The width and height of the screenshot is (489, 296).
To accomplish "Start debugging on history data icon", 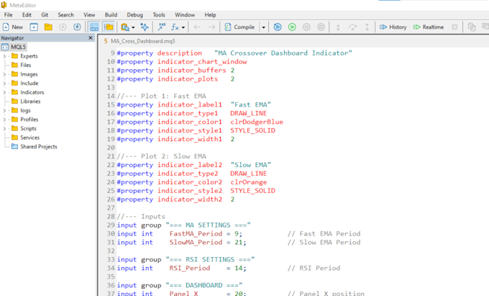I will pos(278,27).
